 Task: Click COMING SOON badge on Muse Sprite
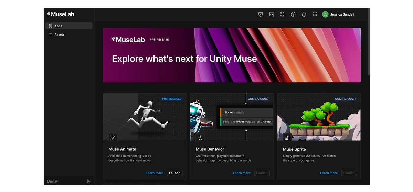coord(345,99)
